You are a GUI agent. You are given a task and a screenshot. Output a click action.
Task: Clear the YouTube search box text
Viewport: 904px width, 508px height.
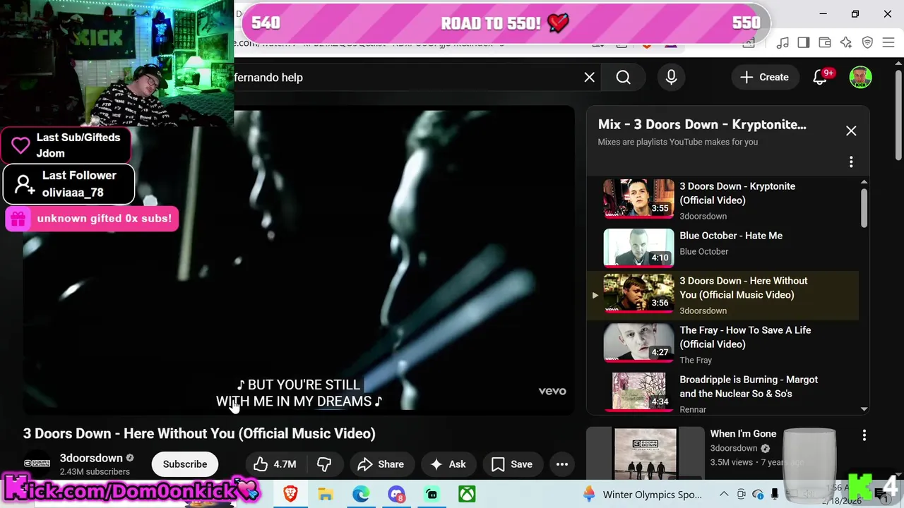coord(589,78)
